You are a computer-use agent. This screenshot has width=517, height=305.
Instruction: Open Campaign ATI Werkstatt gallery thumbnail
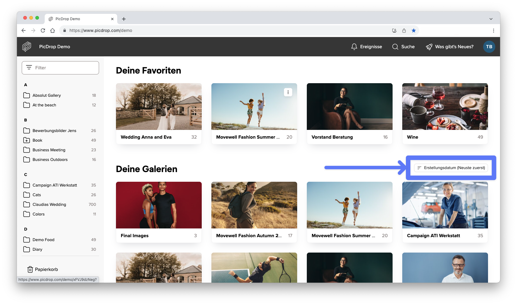point(445,205)
